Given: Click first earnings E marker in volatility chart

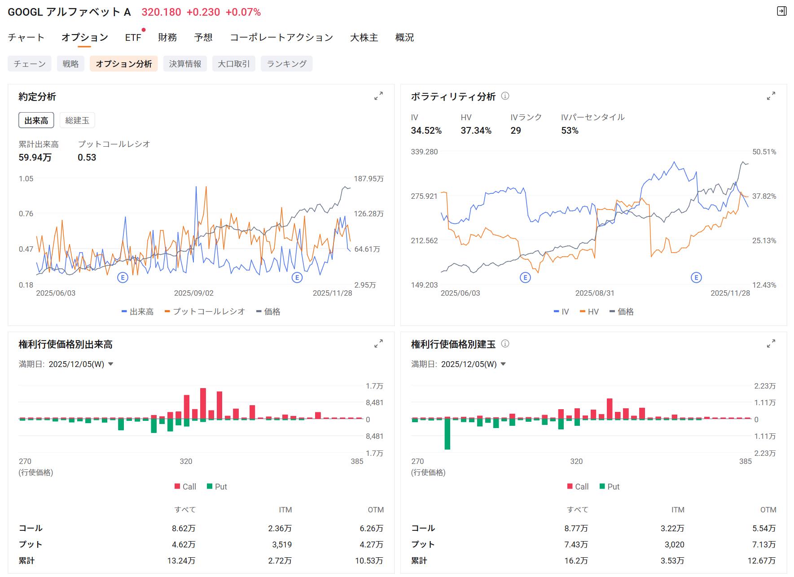Looking at the screenshot, I should pyautogui.click(x=525, y=277).
